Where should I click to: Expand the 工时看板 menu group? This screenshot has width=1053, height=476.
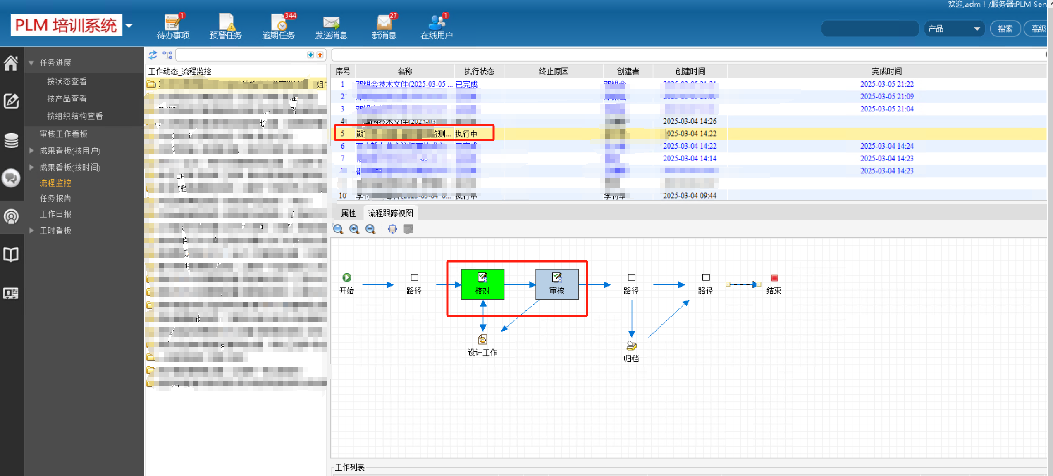coord(31,230)
